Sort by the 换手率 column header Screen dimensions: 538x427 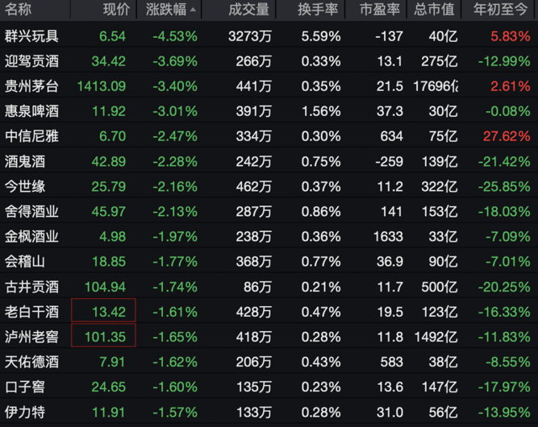point(315,10)
